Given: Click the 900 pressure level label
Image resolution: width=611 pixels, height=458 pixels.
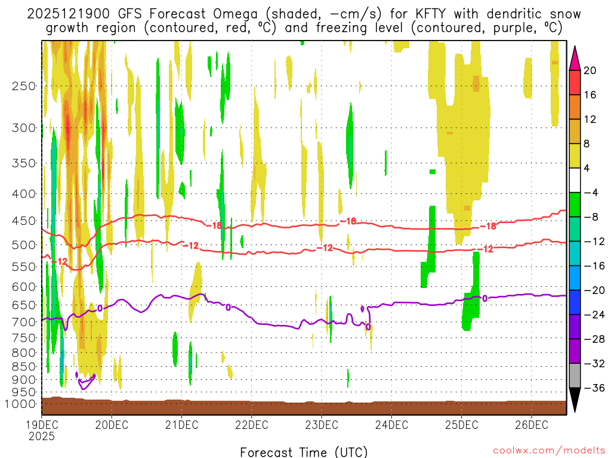Looking at the screenshot, I should pyautogui.click(x=24, y=379).
